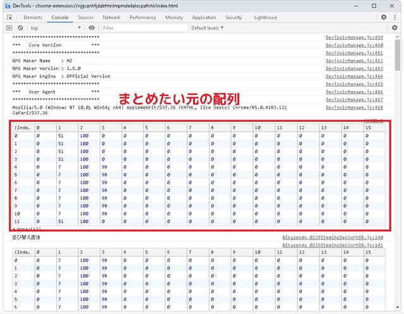
Task: Click the scrollbar up arrow
Action: (x=397, y=37)
